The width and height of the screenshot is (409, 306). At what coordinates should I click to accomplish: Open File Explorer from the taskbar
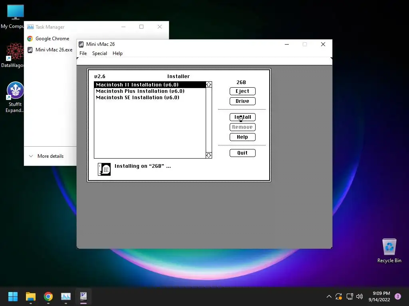click(30, 296)
